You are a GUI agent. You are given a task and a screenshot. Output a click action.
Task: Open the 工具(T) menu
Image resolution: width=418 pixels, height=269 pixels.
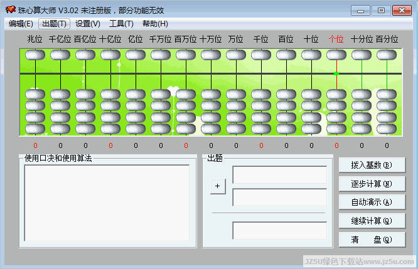pyautogui.click(x=121, y=24)
